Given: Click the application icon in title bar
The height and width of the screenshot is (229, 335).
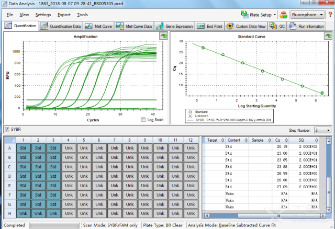Looking at the screenshot, I should [x=5, y=4].
